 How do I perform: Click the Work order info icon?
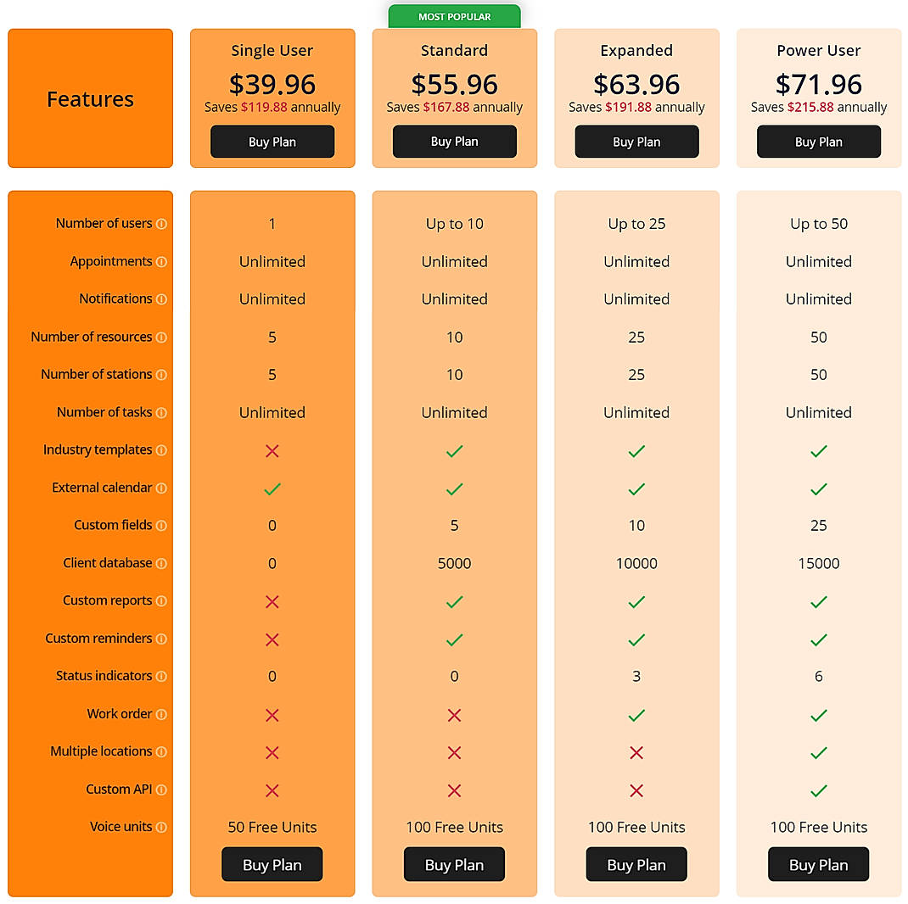[163, 713]
